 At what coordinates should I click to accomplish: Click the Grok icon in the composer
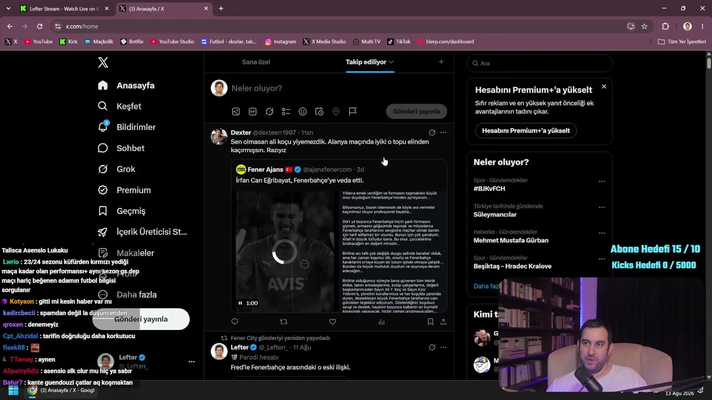pyautogui.click(x=269, y=112)
